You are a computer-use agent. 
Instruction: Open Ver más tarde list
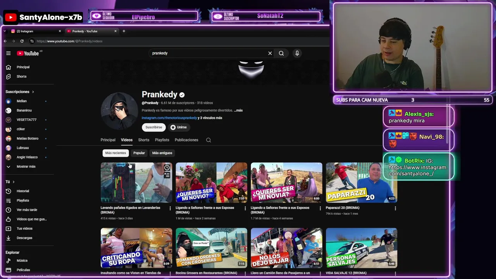pos(27,210)
